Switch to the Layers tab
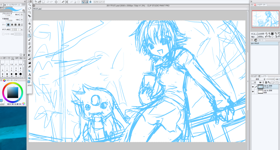280x150 pixels. [x=263, y=76]
